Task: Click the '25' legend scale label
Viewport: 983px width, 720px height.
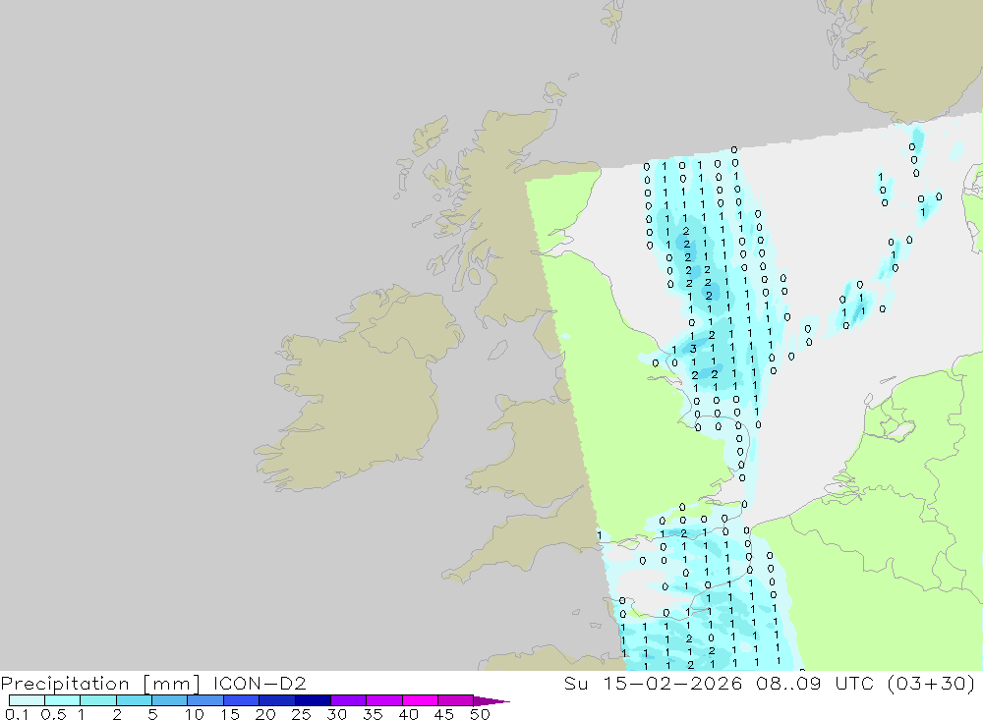Action: tap(302, 714)
